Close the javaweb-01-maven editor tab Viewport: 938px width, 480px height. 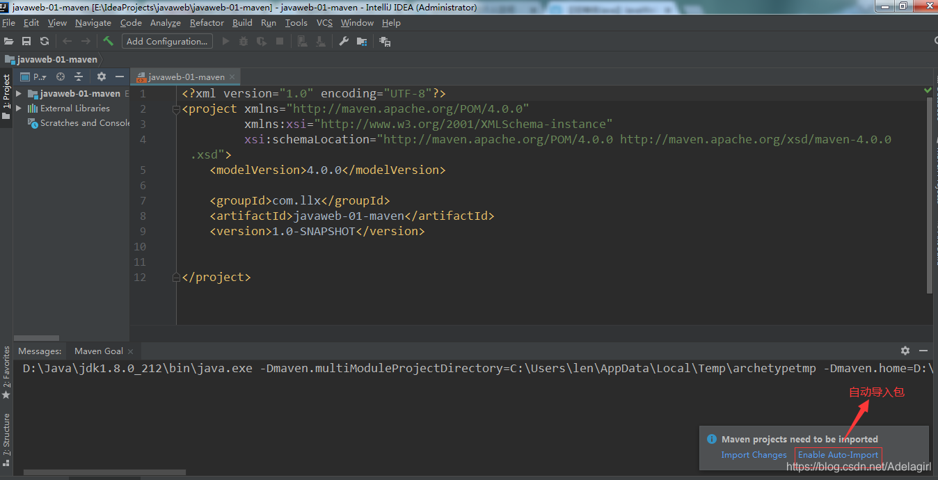[x=232, y=77]
